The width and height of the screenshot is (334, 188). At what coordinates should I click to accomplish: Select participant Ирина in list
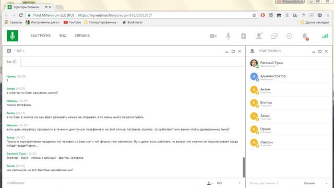(x=289, y=130)
